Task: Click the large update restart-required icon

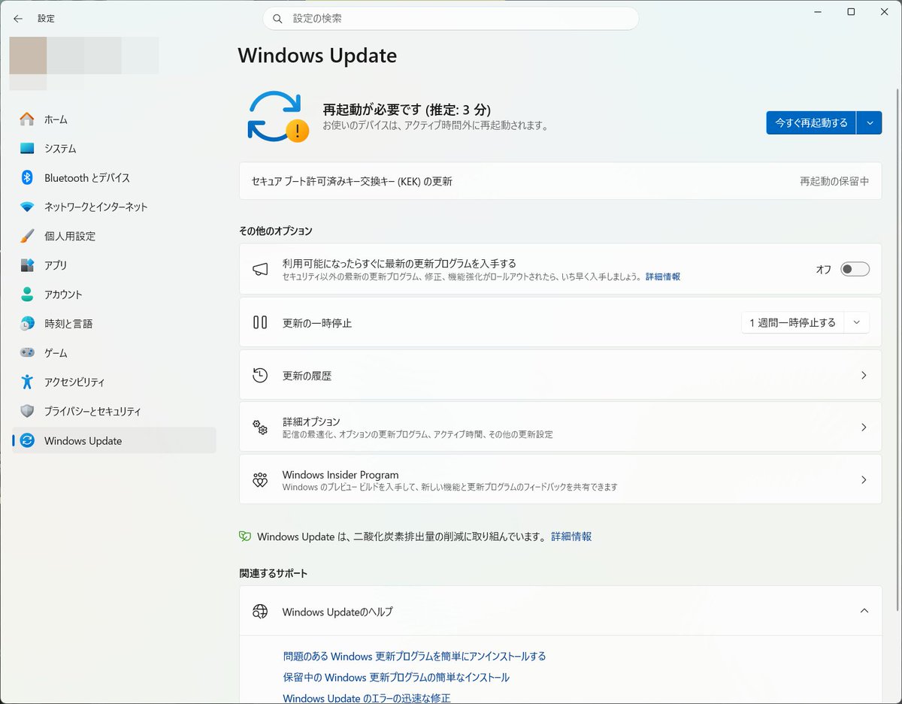Action: pyautogui.click(x=277, y=116)
